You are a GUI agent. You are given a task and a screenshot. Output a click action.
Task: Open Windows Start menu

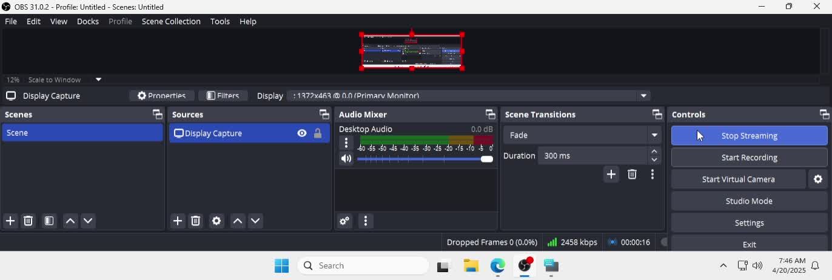coord(282,265)
